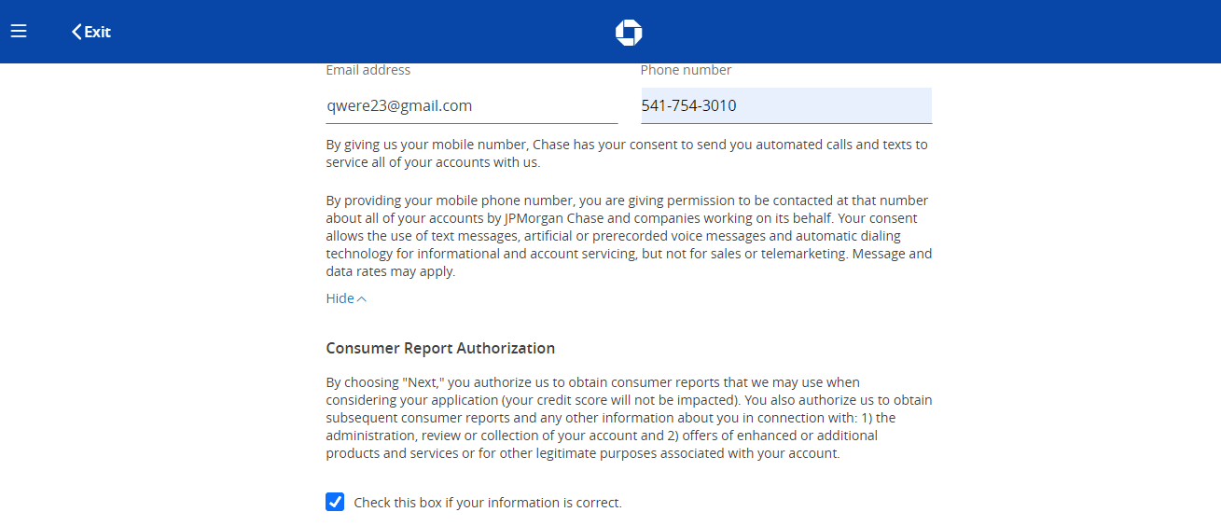Click the back chevron beside Exit
The height and width of the screenshot is (526, 1221).
pos(76,32)
